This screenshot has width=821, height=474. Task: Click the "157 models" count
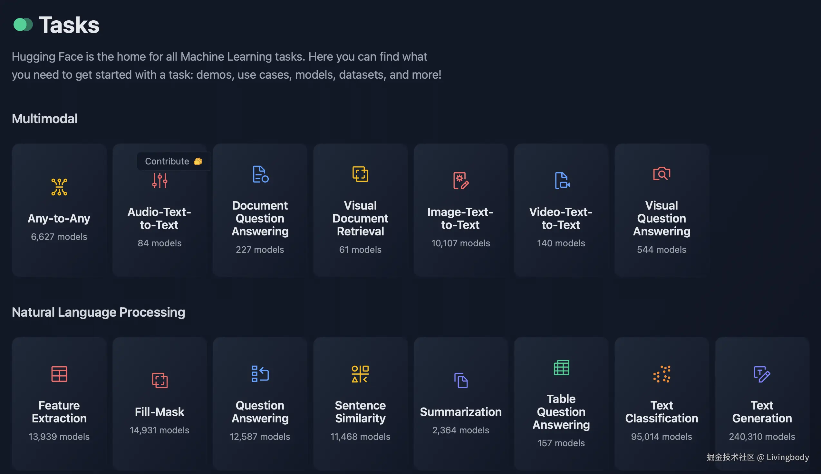[561, 443]
